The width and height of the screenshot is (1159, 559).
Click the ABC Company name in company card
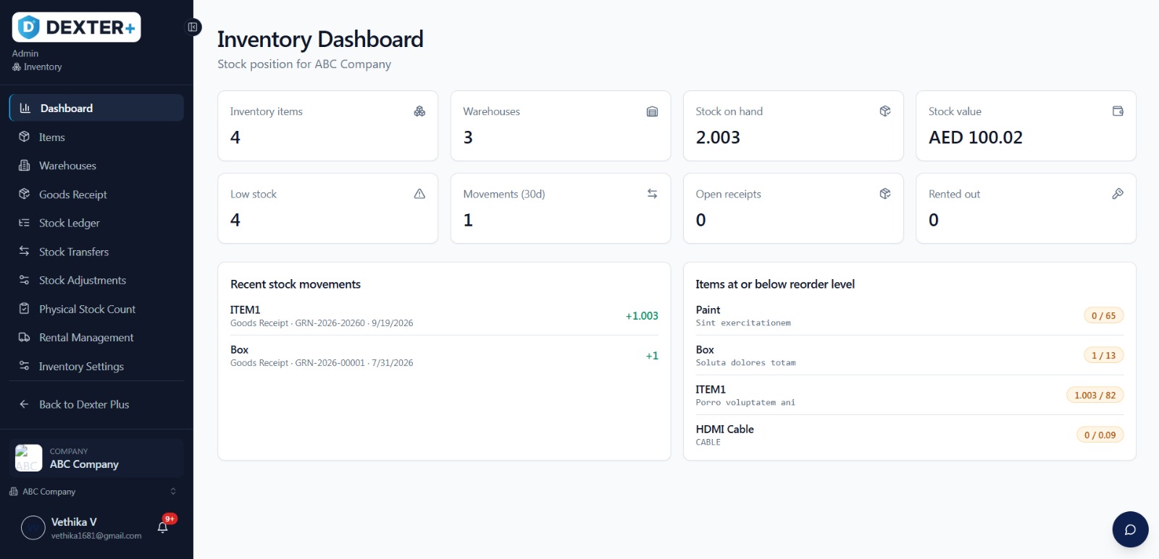pos(84,464)
